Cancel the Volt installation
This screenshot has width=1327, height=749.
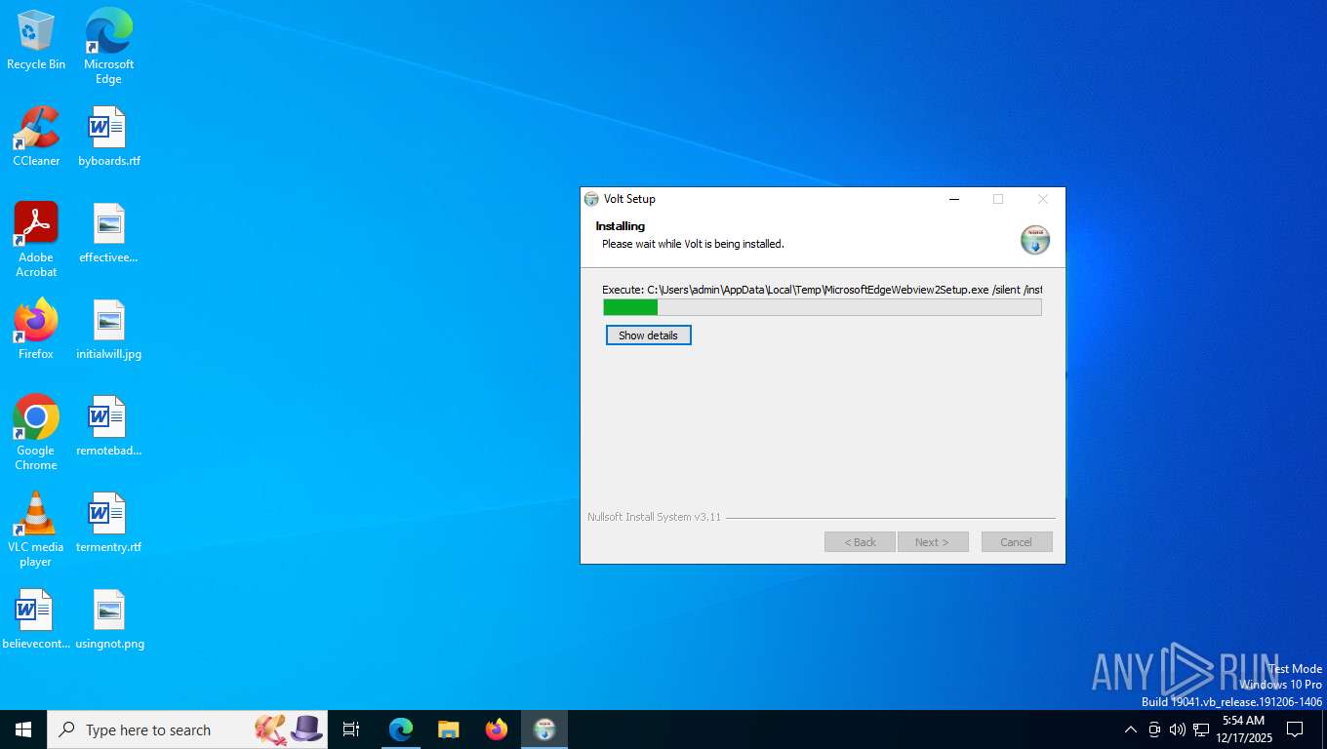(x=1017, y=542)
